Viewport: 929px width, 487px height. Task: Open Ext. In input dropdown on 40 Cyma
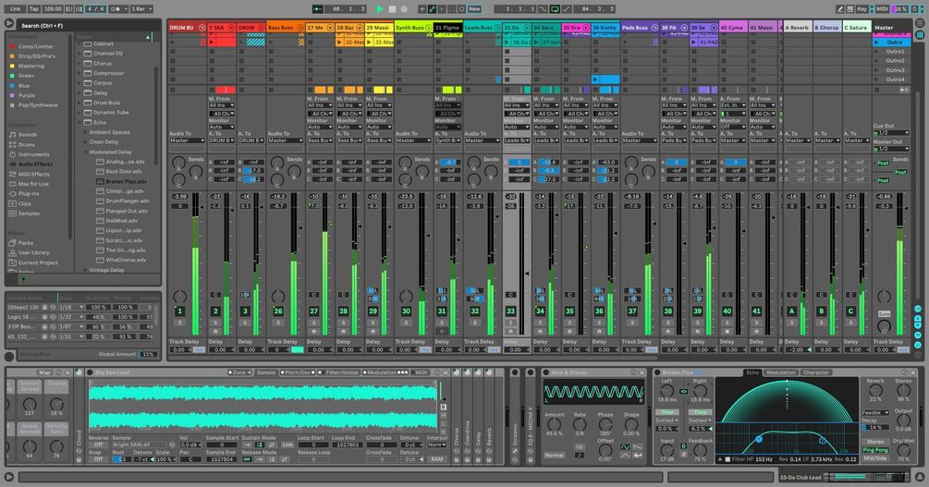(x=733, y=105)
